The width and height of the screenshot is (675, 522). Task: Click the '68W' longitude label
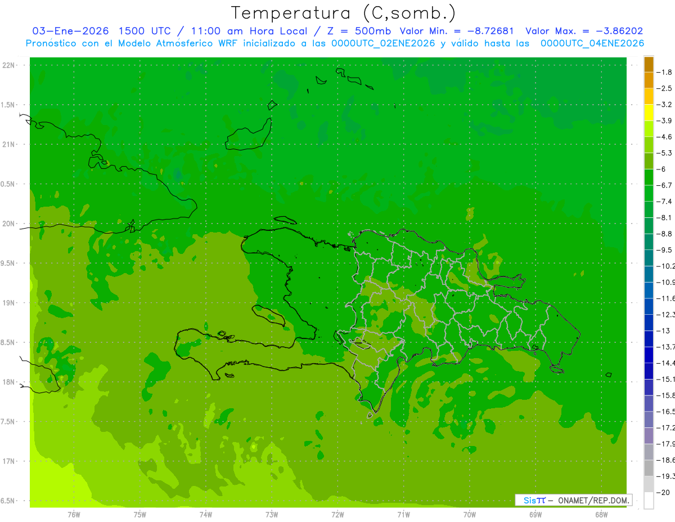pos(601,515)
